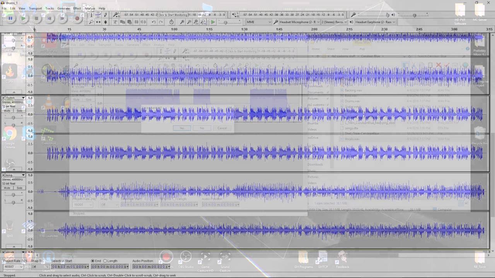The image size is (495, 278).
Task: Select the Selection I-beam tool
Action: click(91, 15)
